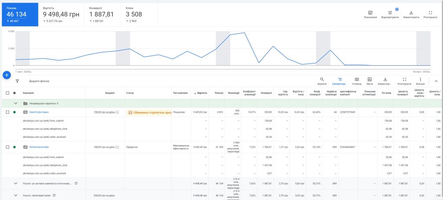Click the blue plus create campaign button
Image resolution: width=443 pixels, height=200 pixels.
6,75
